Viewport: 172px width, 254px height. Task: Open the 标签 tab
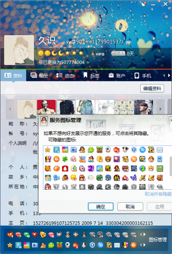click(91, 75)
